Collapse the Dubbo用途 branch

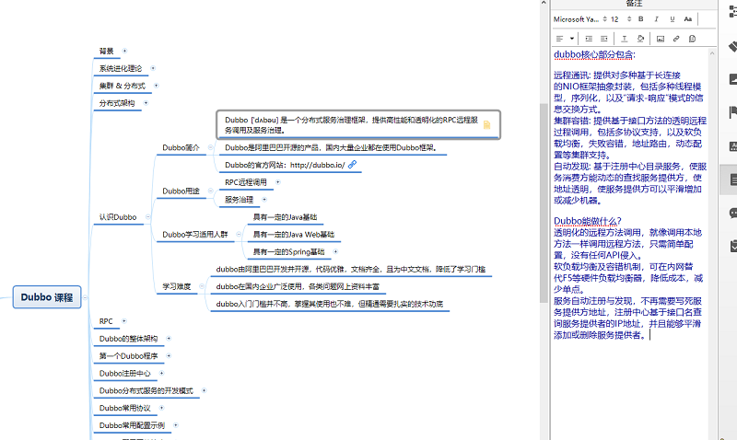click(210, 191)
